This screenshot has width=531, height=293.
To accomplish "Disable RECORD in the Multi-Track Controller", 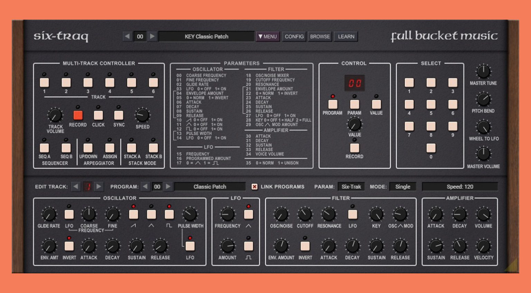I will (x=78, y=114).
